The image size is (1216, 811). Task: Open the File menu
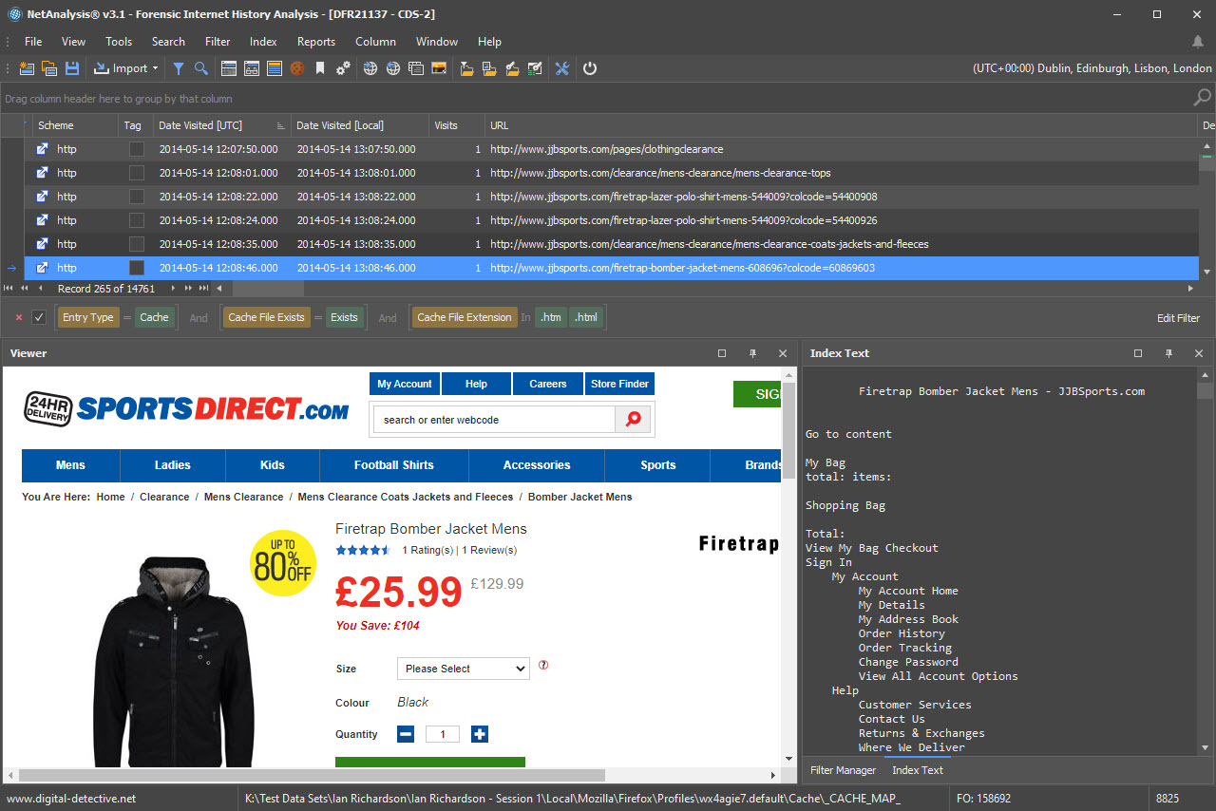click(33, 42)
